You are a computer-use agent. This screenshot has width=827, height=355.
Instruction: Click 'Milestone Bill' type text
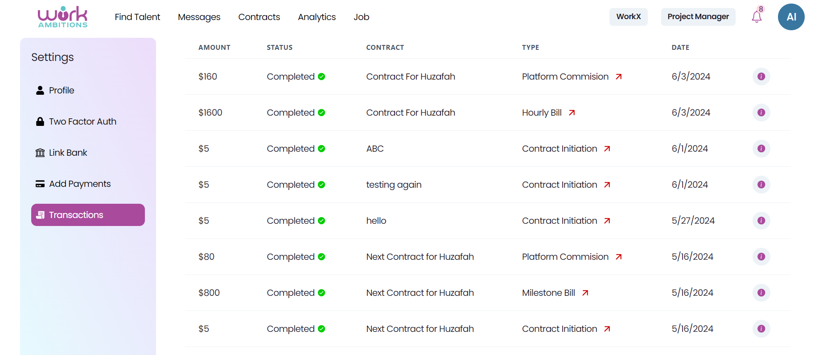tap(548, 293)
